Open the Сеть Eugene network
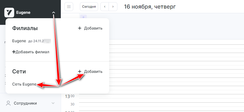Viewport: 244px width, 112px height. point(24,84)
